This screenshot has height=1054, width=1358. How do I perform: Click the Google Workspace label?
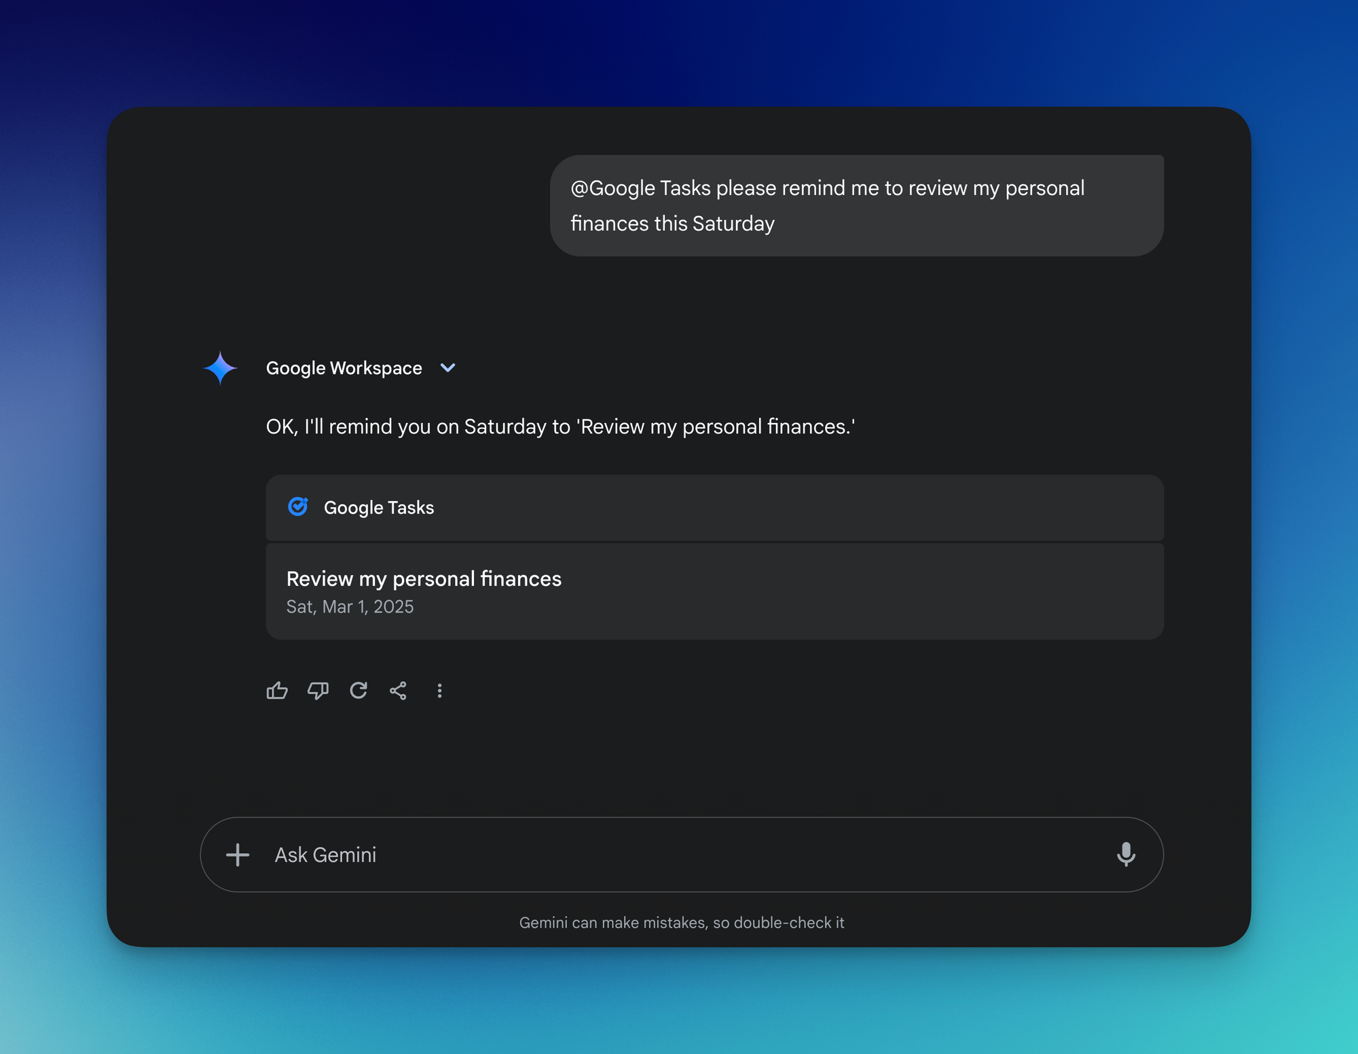click(x=344, y=368)
